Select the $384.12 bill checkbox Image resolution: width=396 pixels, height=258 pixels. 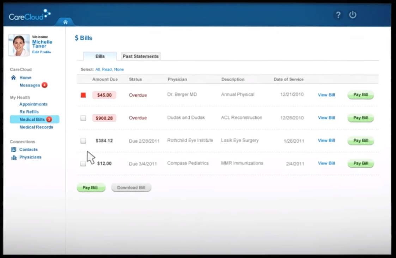tap(83, 141)
